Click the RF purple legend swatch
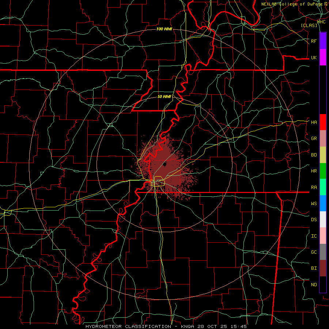 point(323,41)
